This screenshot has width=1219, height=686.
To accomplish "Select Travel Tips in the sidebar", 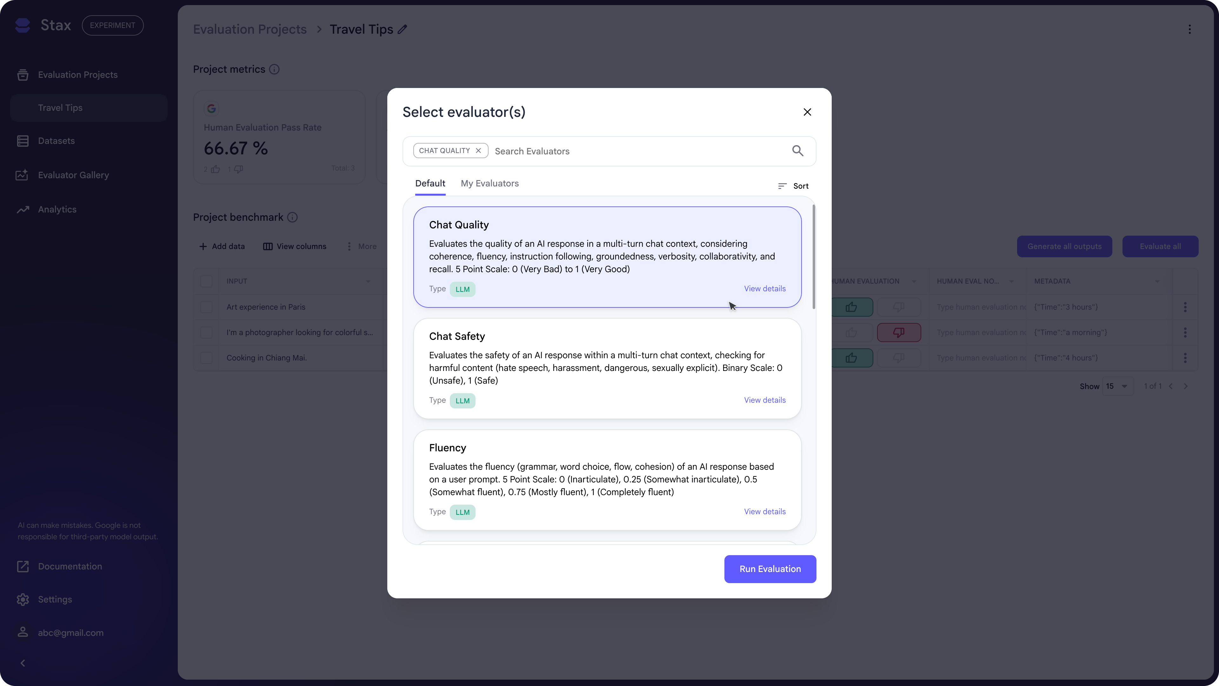I will pyautogui.click(x=89, y=108).
